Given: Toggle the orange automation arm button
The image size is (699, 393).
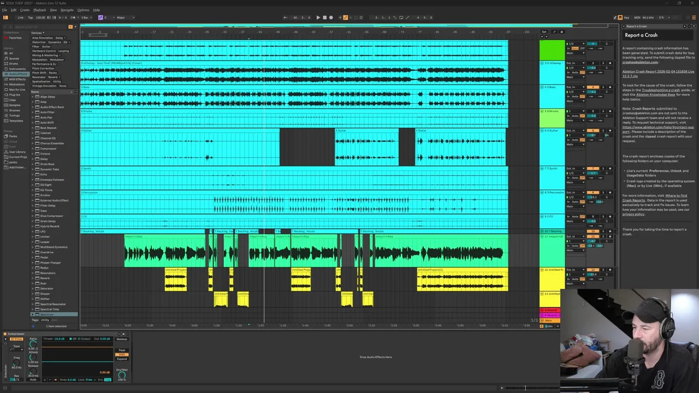Looking at the screenshot, I should click(345, 17).
